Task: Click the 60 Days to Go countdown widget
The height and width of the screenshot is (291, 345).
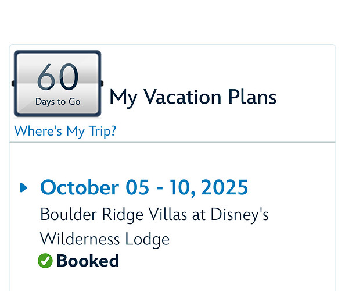Action: (57, 84)
